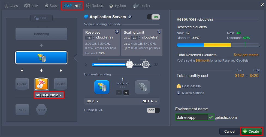Open the Scaling Limit help icon
266x137 pixels.
click(x=159, y=32)
